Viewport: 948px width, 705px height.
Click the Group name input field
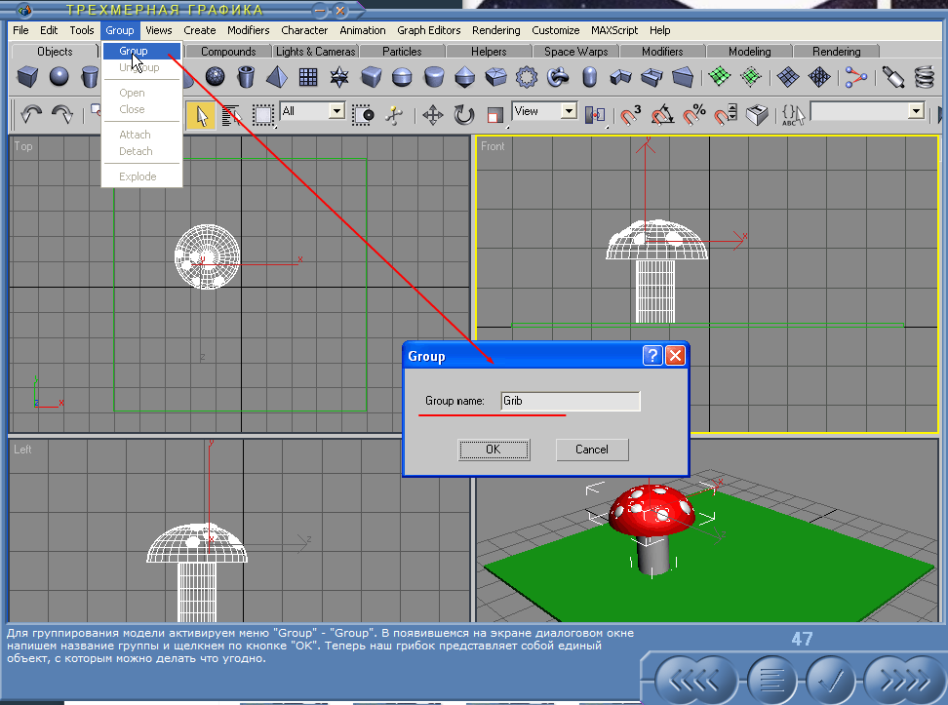click(571, 401)
